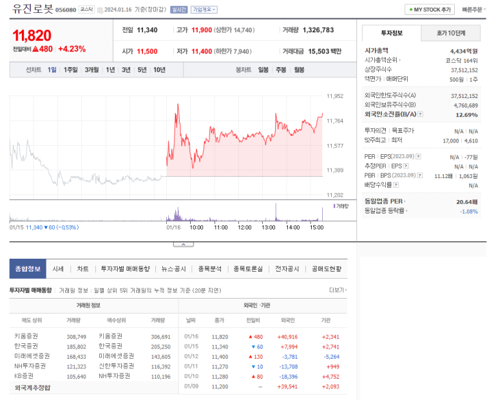Viewport: 498px width, 400px height.
Task: Click help icon next to 외국인소진율(B/A)
Action: [420, 114]
